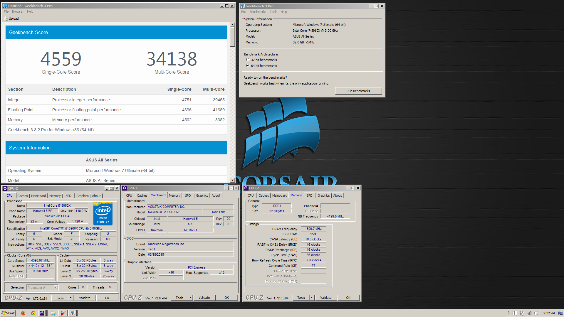The width and height of the screenshot is (564, 317).
Task: Click the BIOS Version 1401 field
Action: pyautogui.click(x=190, y=249)
